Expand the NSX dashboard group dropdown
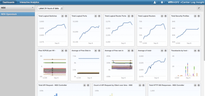205x96 pixels. click(x=17, y=8)
